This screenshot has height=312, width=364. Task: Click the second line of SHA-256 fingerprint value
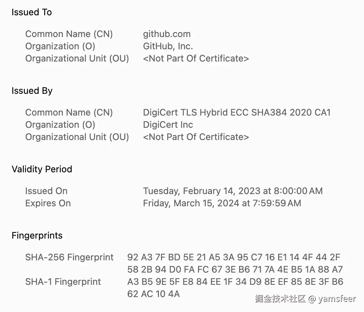coord(235,270)
